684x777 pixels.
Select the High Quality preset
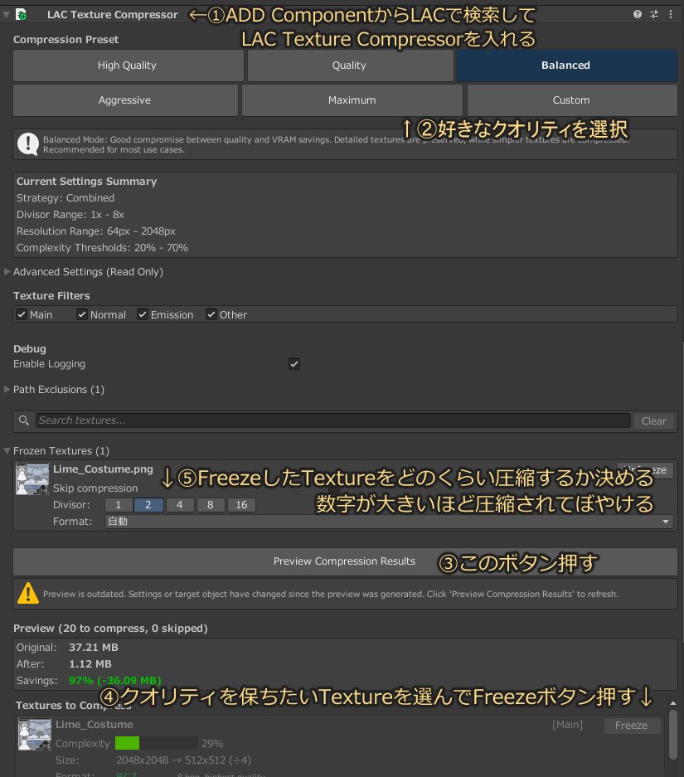pyautogui.click(x=128, y=66)
